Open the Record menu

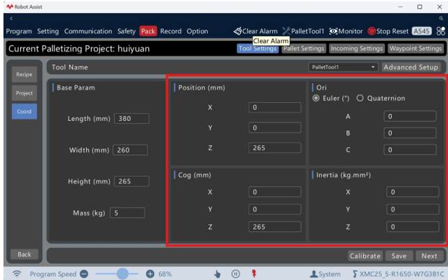171,31
